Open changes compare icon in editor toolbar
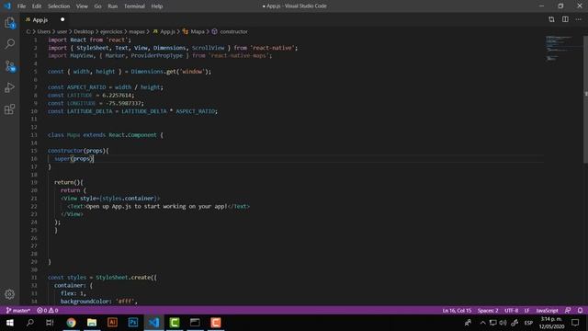 (x=551, y=19)
